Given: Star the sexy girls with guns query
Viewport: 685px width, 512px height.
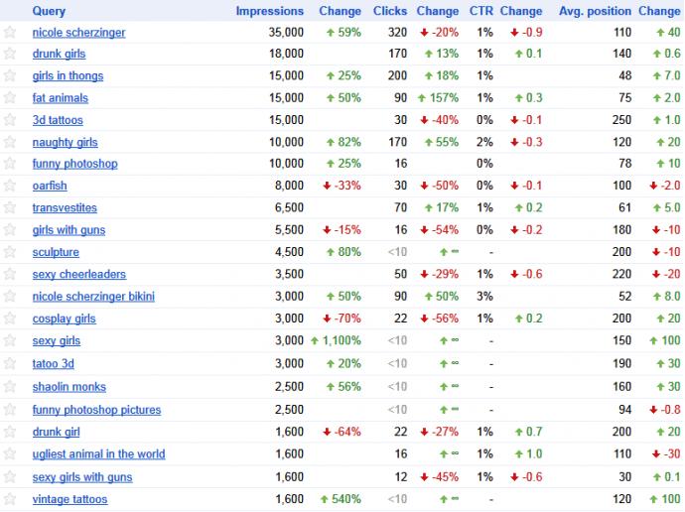Looking at the screenshot, I should [x=10, y=477].
